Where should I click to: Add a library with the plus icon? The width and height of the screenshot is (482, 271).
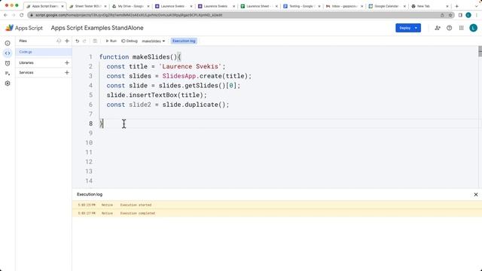coord(67,62)
